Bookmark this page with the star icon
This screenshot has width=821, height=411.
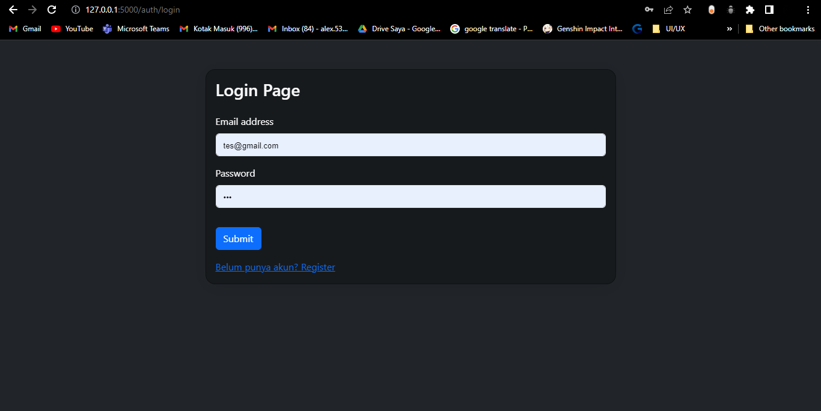688,10
